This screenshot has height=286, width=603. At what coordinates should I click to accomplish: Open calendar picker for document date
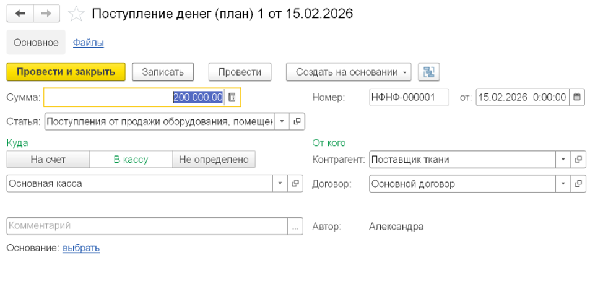[x=577, y=97]
